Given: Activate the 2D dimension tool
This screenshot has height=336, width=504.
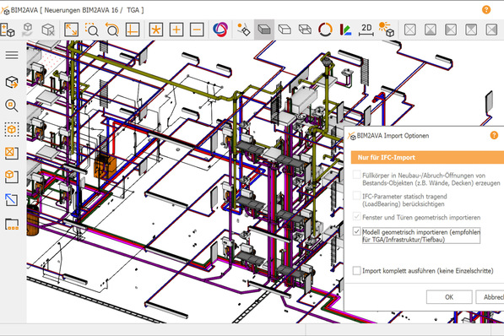Looking at the screenshot, I should pos(366,30).
